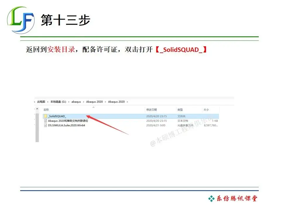Screen dimensions: 281x211
Task: Click the disc image icon for DS.SIMULIA.Suite.2020.Win64
Action: tap(46, 125)
